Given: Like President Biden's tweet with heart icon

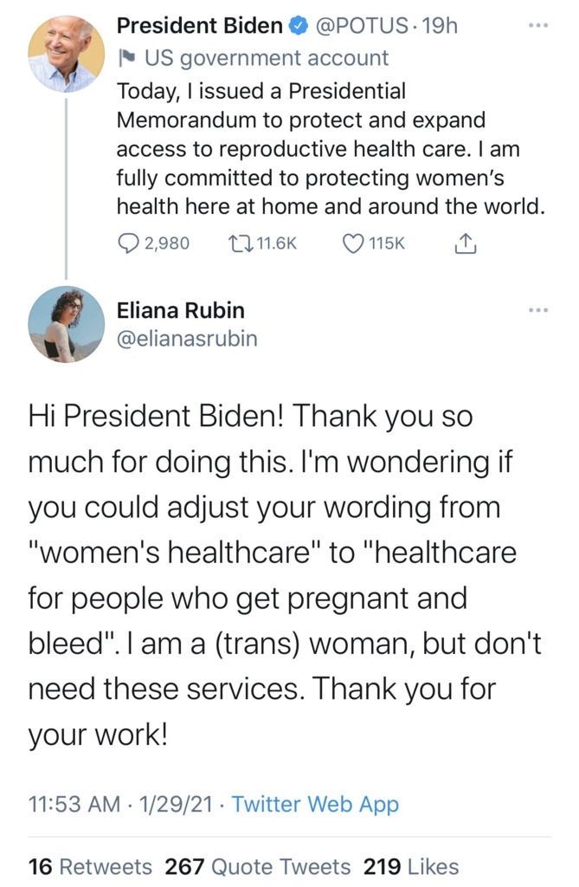Looking at the screenshot, I should 353,244.
